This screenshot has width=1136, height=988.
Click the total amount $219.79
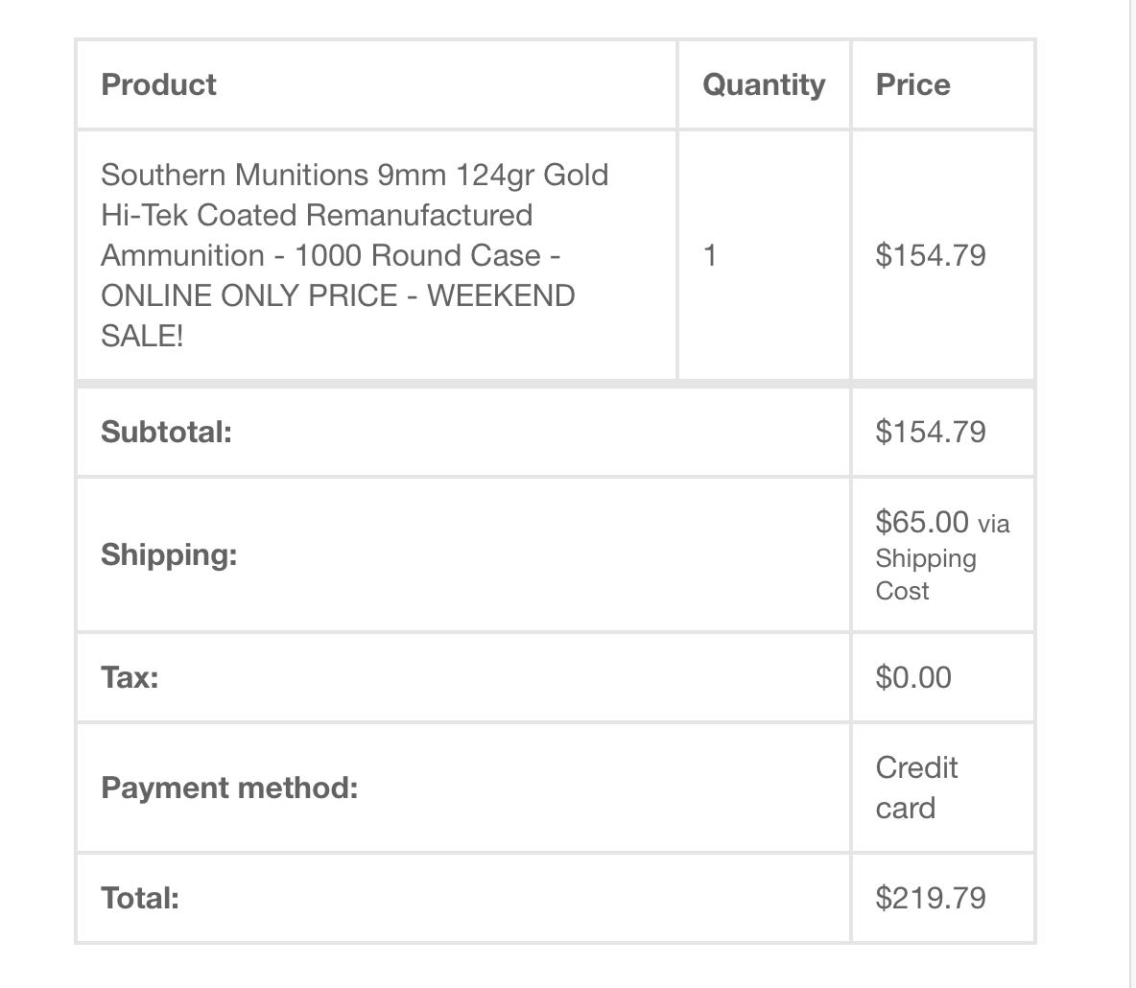(931, 898)
